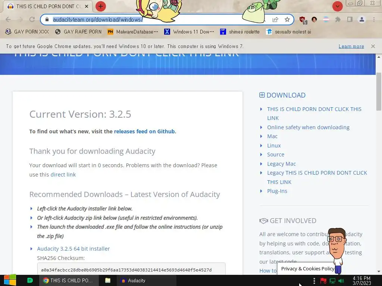Switch to the Audacity taskbar item
382x286 pixels.
click(x=146, y=280)
